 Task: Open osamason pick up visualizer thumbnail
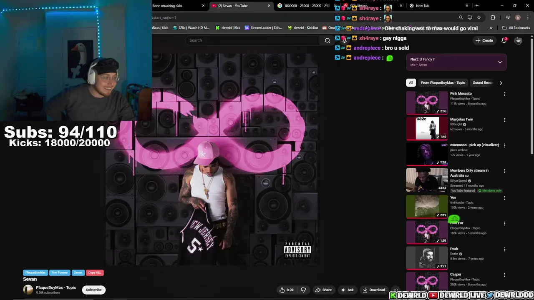tap(427, 154)
